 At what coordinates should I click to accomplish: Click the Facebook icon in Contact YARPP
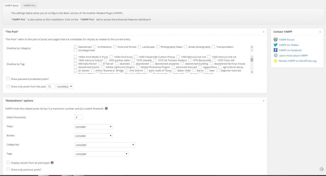pos(275,50)
